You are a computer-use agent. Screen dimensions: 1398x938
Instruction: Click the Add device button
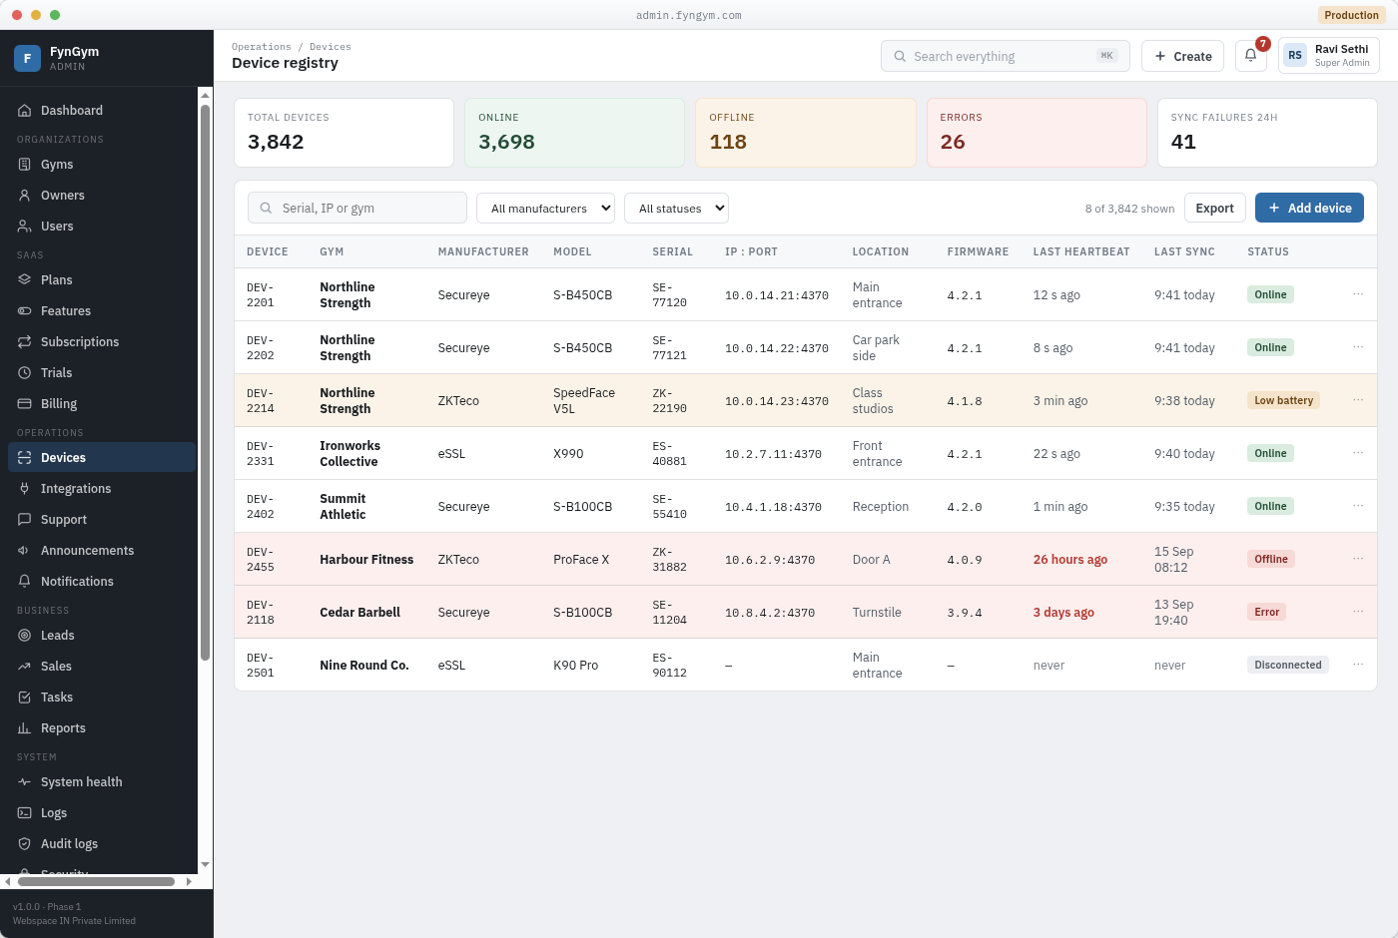(1309, 208)
